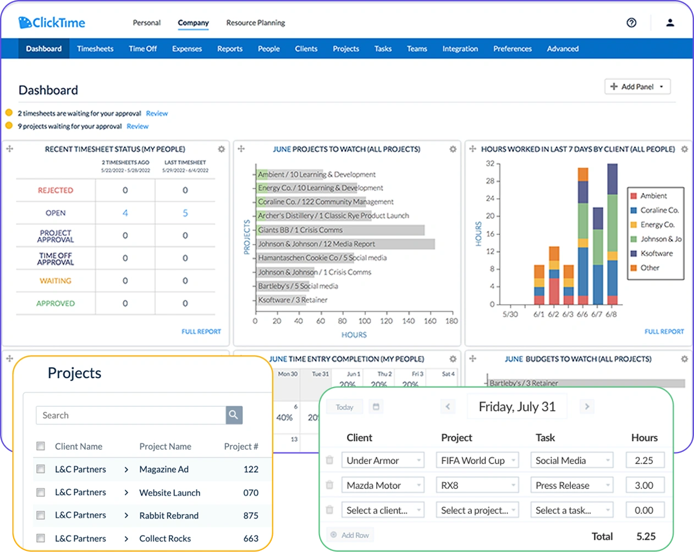The height and width of the screenshot is (552, 694).
Task: Open the Timesheets tab
Action: [x=95, y=48]
